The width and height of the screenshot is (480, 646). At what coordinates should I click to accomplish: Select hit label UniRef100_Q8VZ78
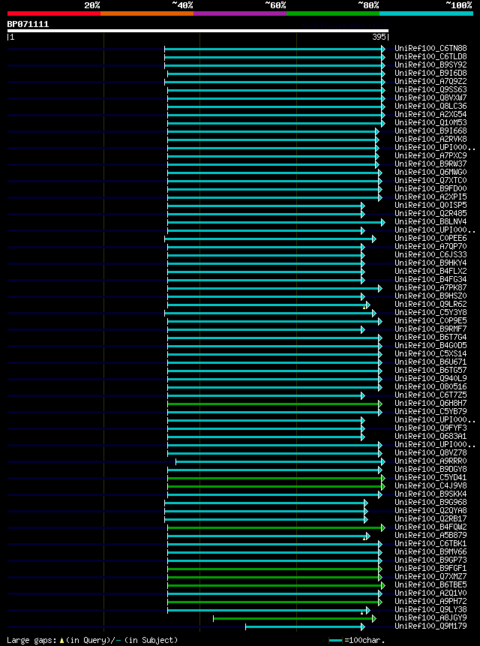click(431, 452)
